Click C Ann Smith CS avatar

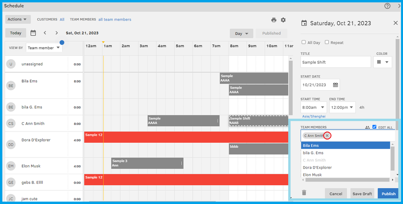tap(11, 123)
